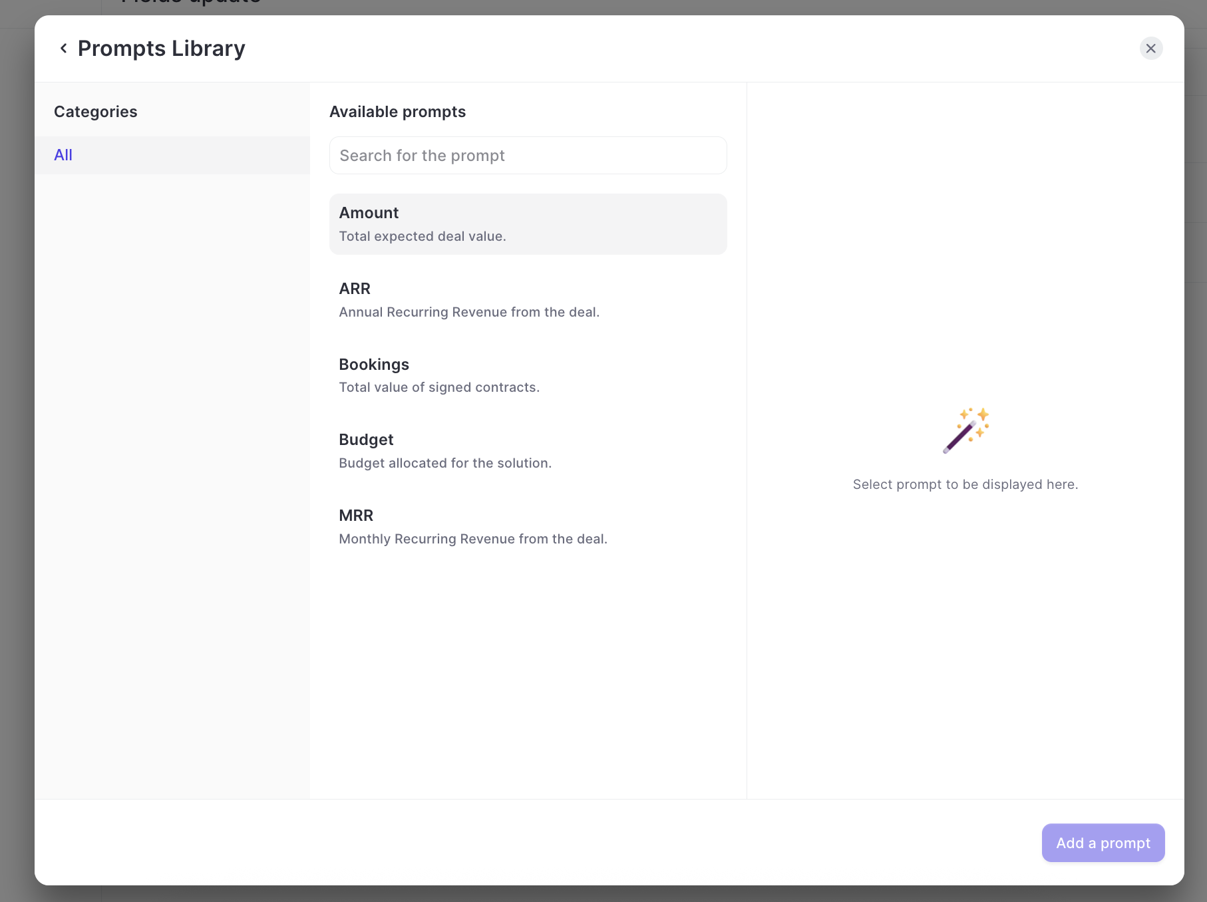Go back using the chevron beside Prompts Library
1207x902 pixels.
tap(63, 48)
